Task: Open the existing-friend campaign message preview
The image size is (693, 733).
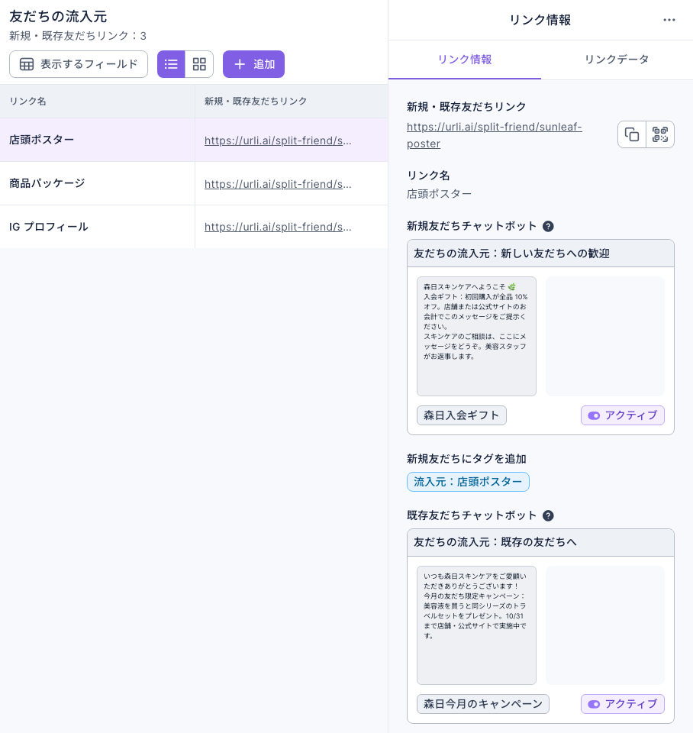Action: pos(476,625)
